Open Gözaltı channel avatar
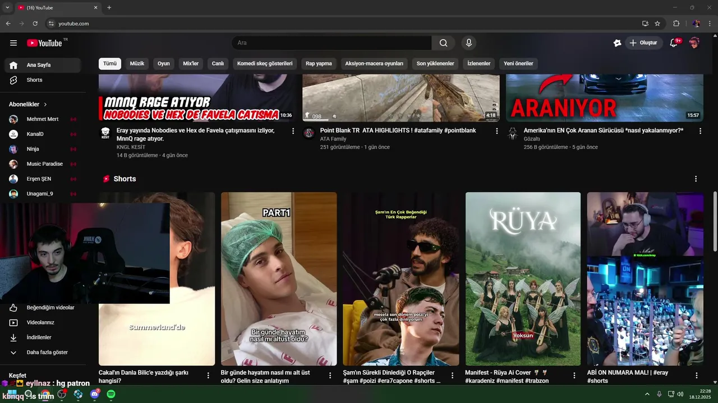Image resolution: width=718 pixels, height=403 pixels. [x=513, y=133]
